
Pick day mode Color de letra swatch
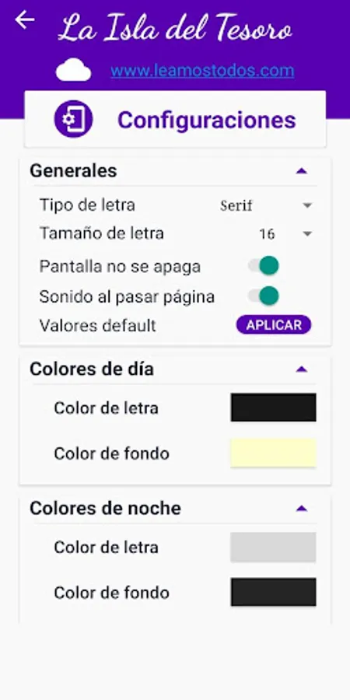click(x=273, y=407)
